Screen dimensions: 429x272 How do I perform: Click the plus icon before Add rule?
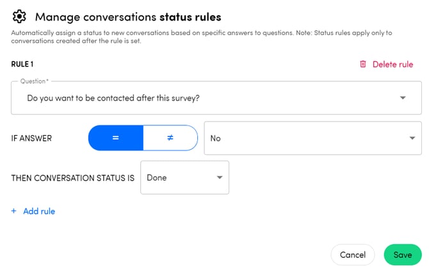click(x=14, y=211)
